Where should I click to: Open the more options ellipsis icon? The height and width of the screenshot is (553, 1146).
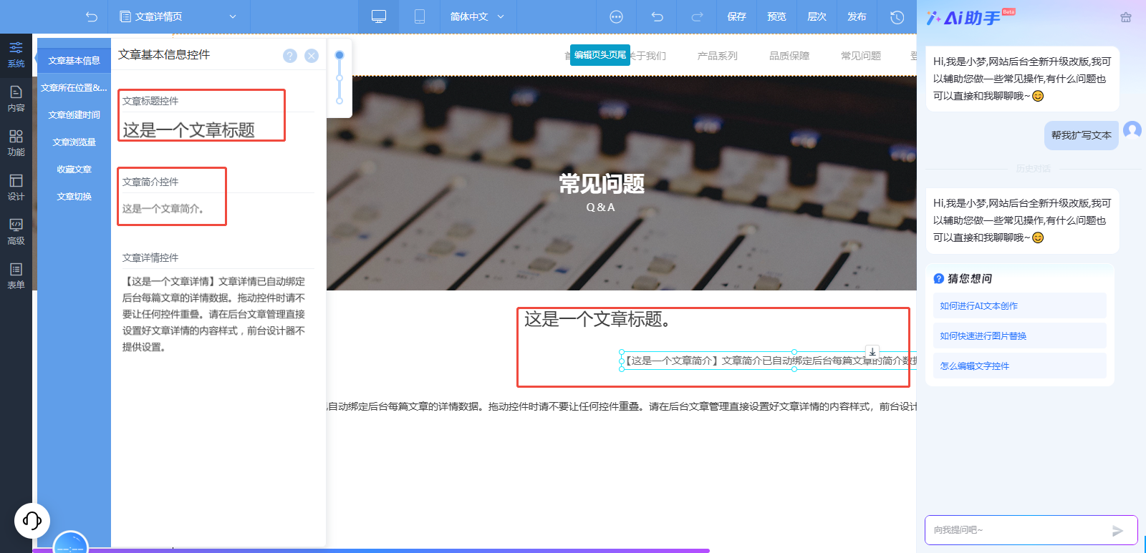pos(616,16)
